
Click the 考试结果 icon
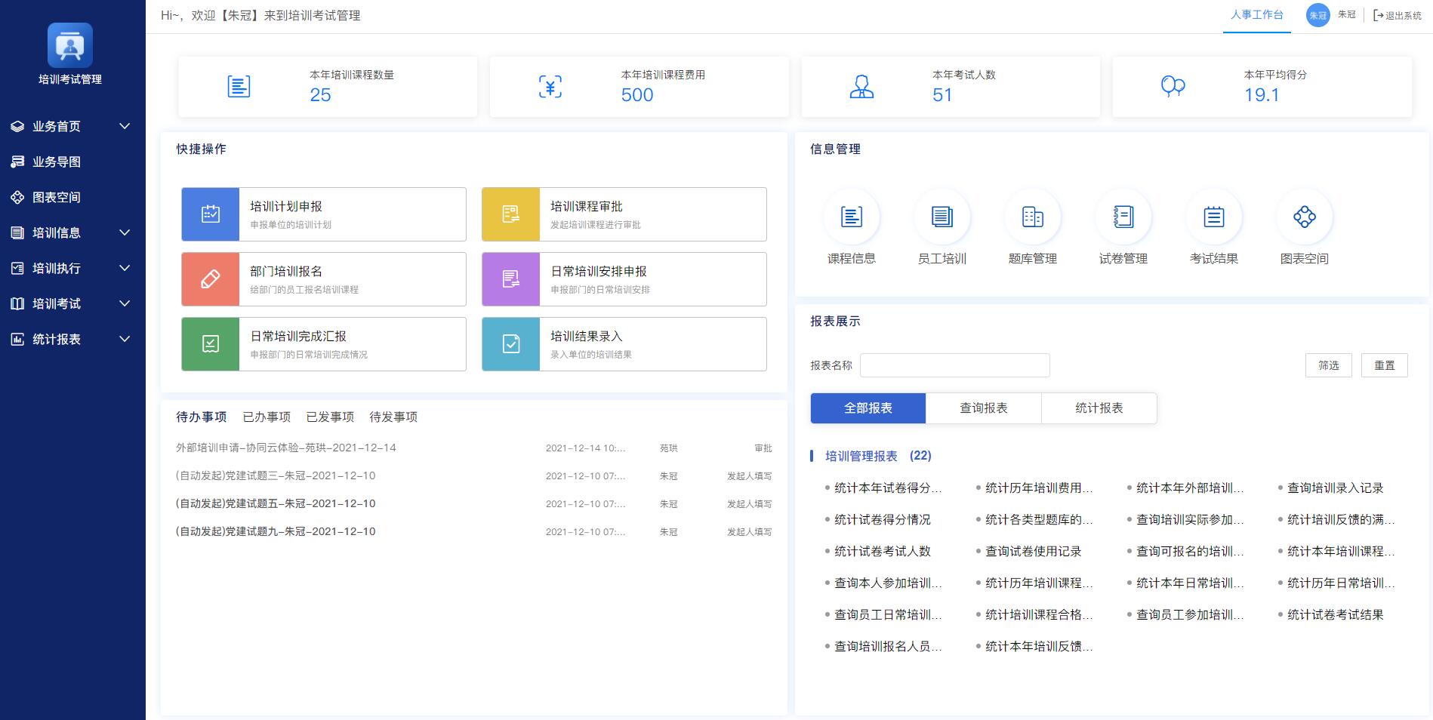click(x=1214, y=226)
